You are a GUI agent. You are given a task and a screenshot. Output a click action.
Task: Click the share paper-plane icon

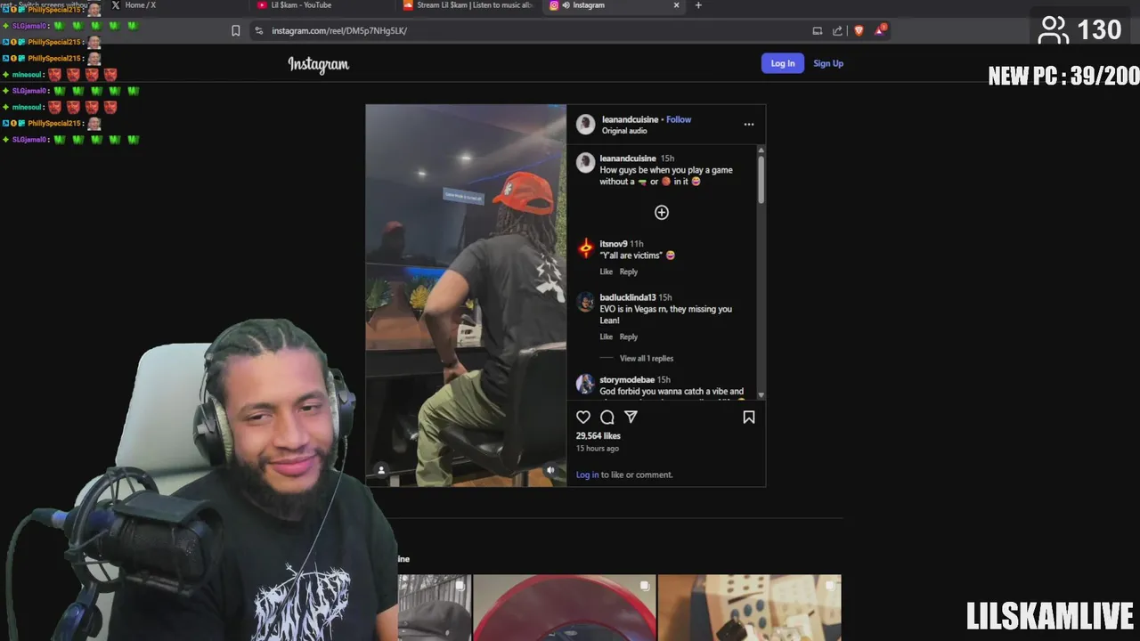coord(631,417)
